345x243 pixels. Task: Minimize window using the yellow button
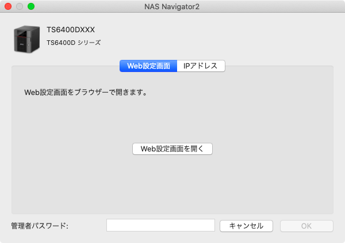[20, 6]
